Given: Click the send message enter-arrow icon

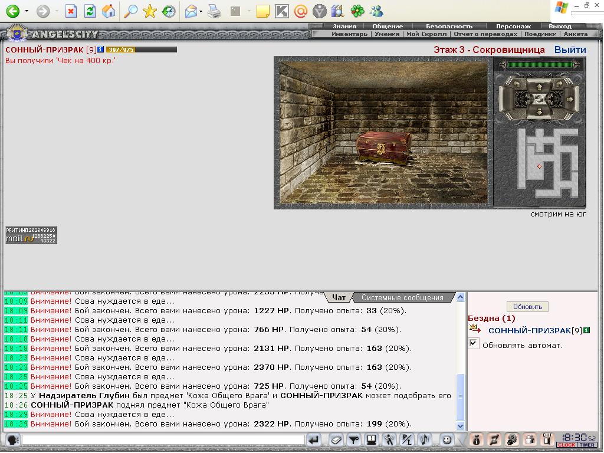Looking at the screenshot, I should [314, 439].
